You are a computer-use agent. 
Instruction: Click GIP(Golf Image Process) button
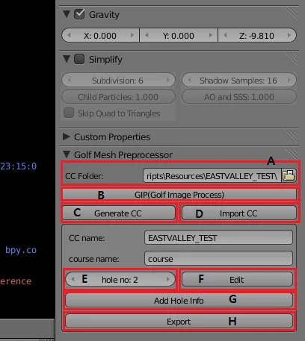[179, 195]
